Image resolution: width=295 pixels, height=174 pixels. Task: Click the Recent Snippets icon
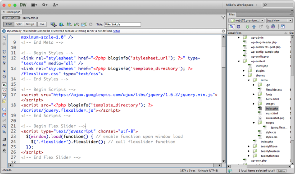(4, 126)
